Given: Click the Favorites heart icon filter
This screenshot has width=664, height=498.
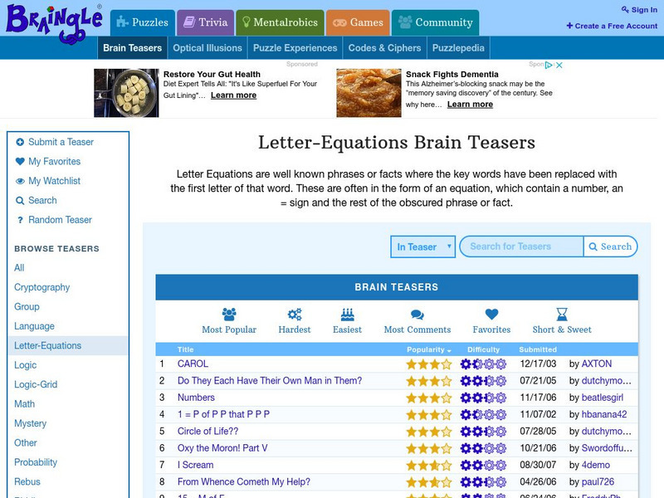Looking at the screenshot, I should pyautogui.click(x=491, y=315).
